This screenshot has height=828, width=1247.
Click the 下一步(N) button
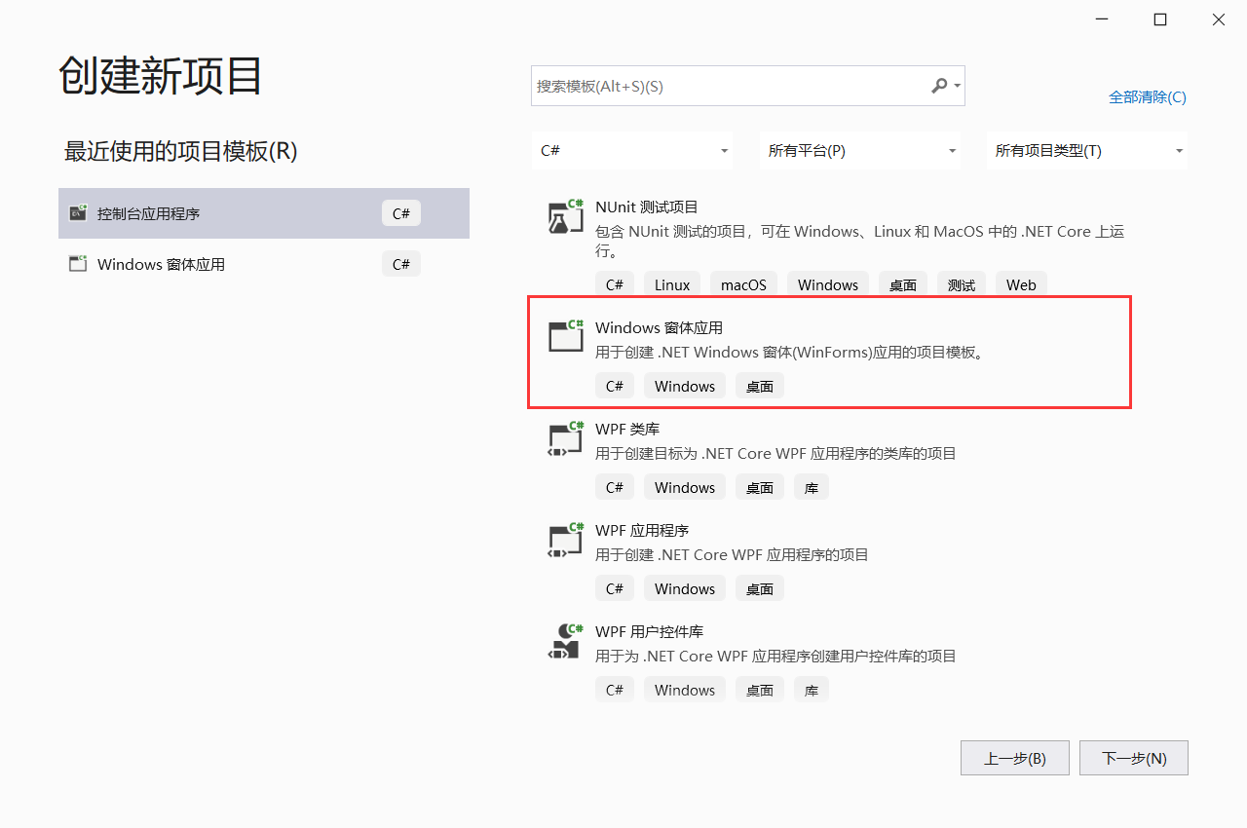1133,758
